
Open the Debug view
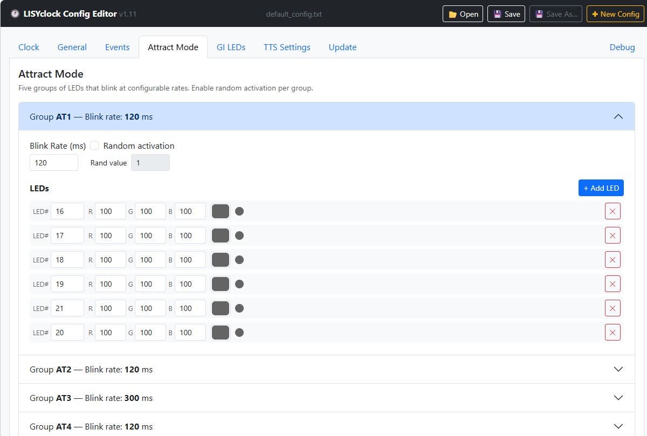(x=622, y=47)
